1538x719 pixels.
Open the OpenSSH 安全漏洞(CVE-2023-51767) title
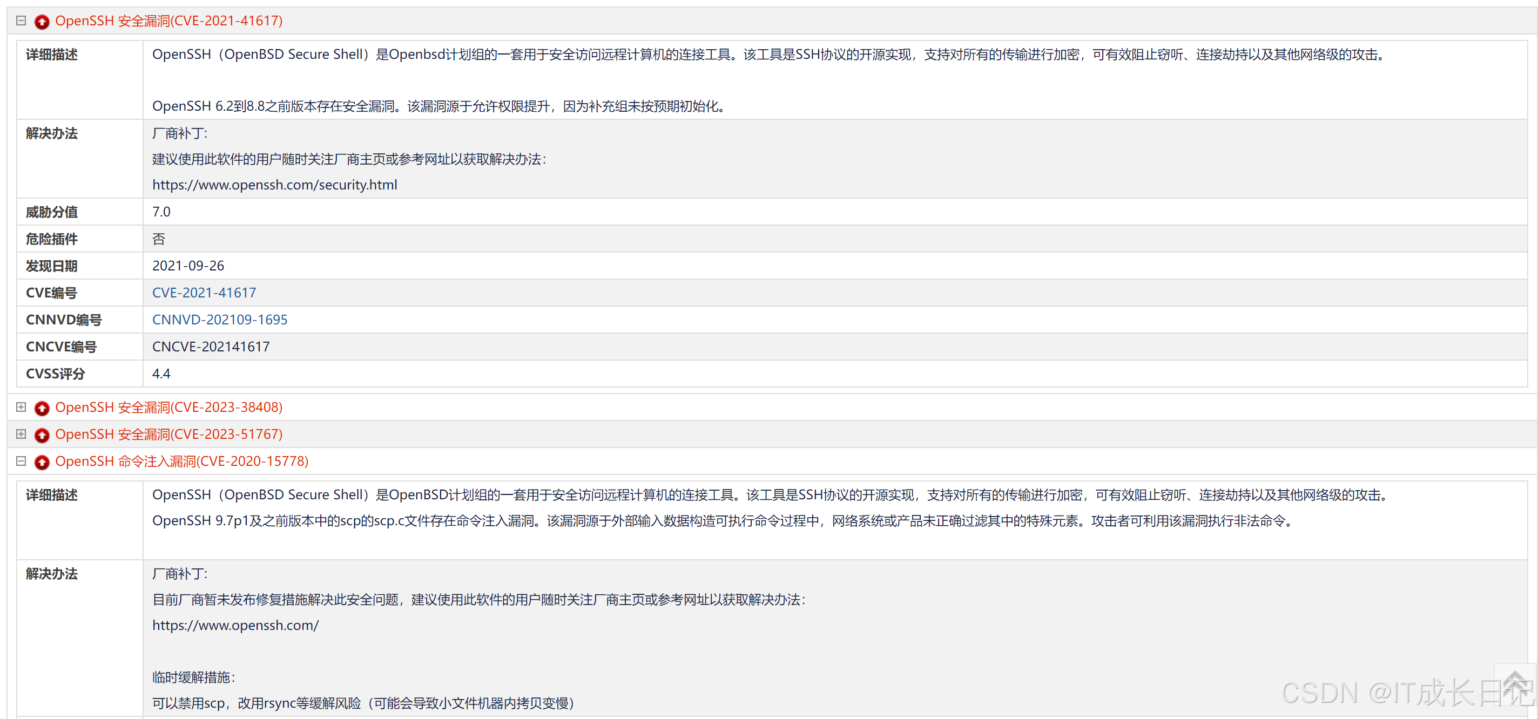coord(169,434)
